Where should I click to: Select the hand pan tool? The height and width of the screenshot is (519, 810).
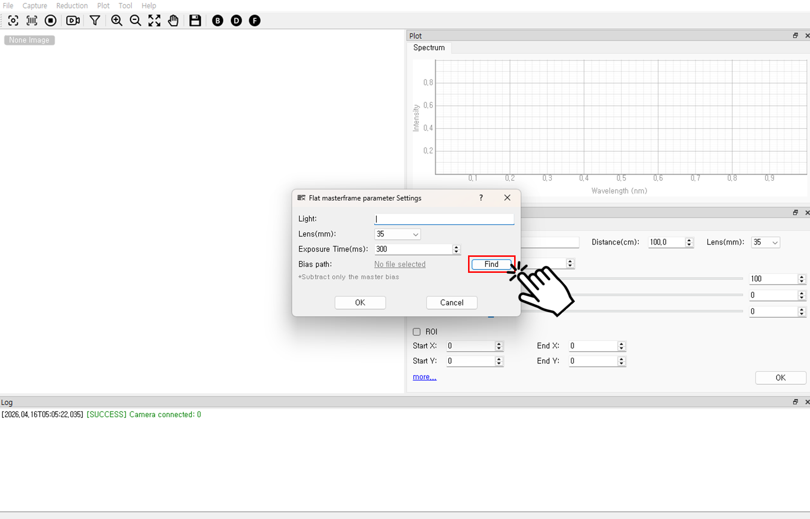pos(173,20)
